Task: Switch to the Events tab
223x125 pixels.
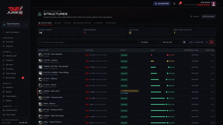Action: [x=98, y=23]
